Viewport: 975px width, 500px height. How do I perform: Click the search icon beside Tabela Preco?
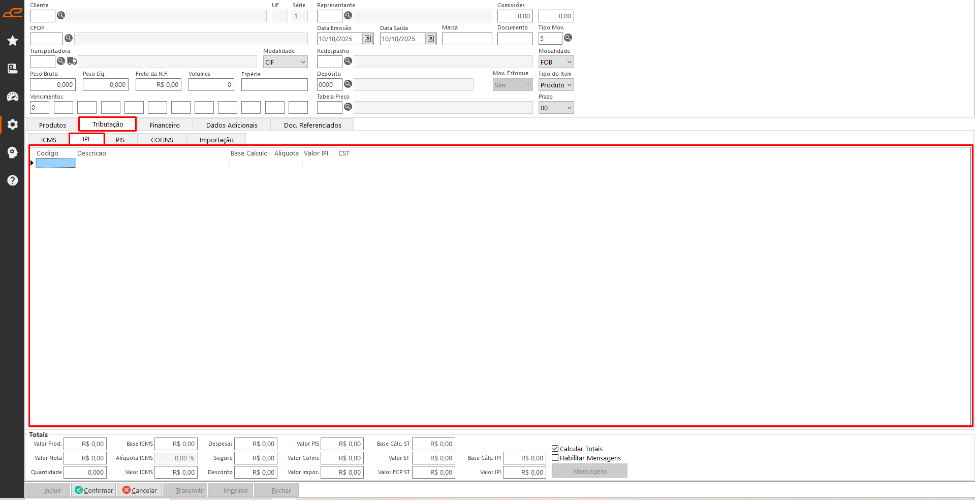point(348,107)
